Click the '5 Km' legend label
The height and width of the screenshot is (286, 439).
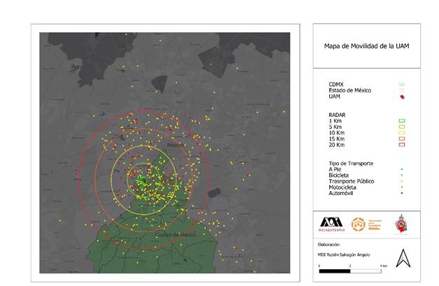click(335, 127)
